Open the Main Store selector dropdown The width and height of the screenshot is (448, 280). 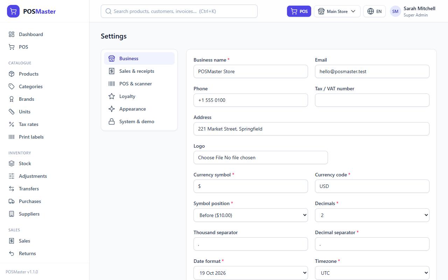(337, 11)
